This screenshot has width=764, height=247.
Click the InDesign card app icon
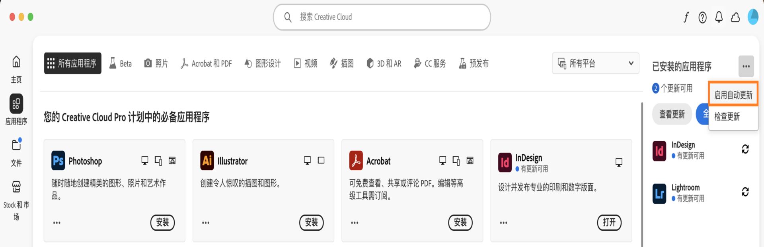coord(505,162)
